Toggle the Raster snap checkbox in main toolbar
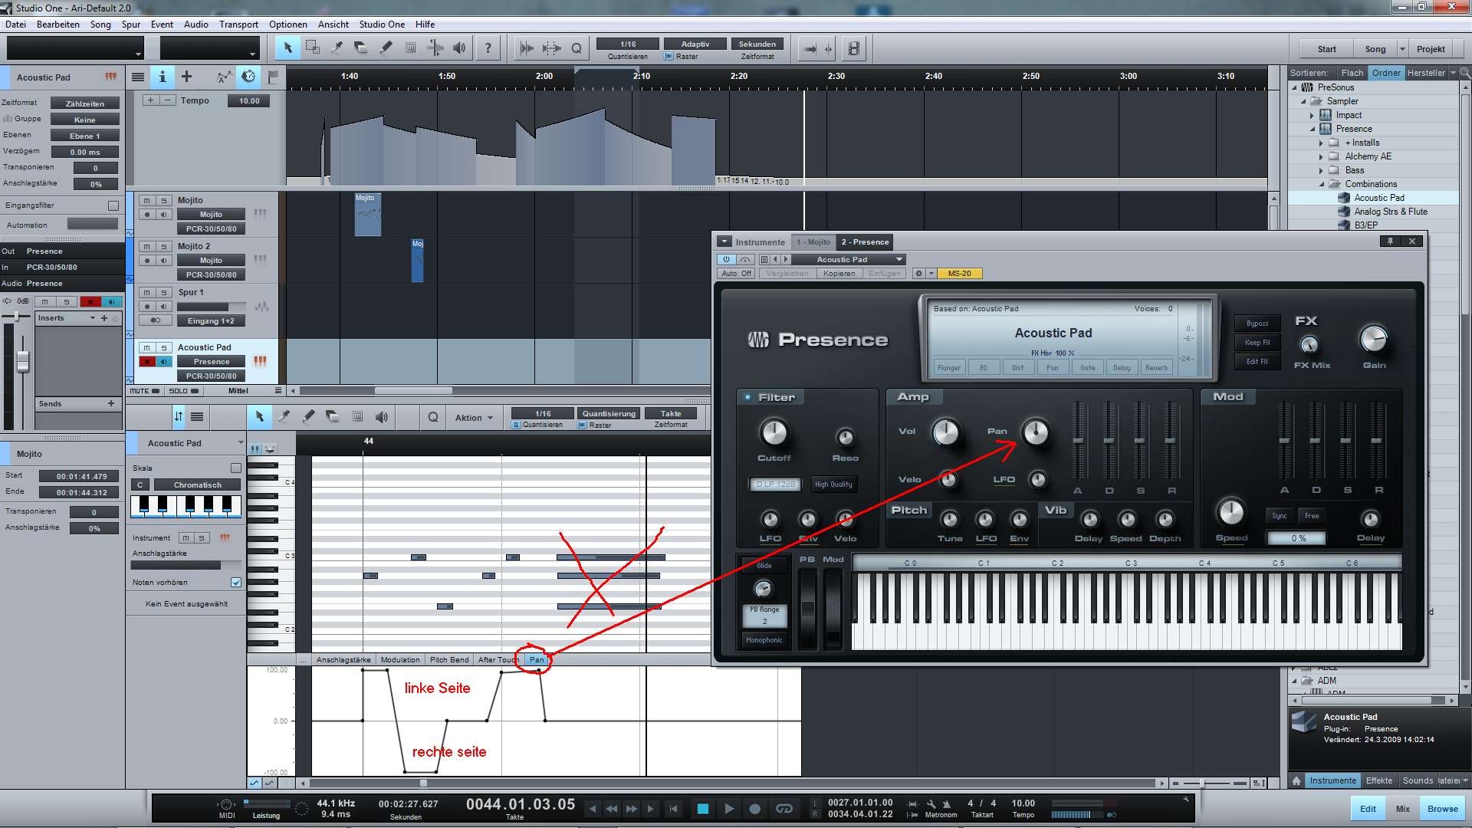The image size is (1472, 828). coord(669,57)
